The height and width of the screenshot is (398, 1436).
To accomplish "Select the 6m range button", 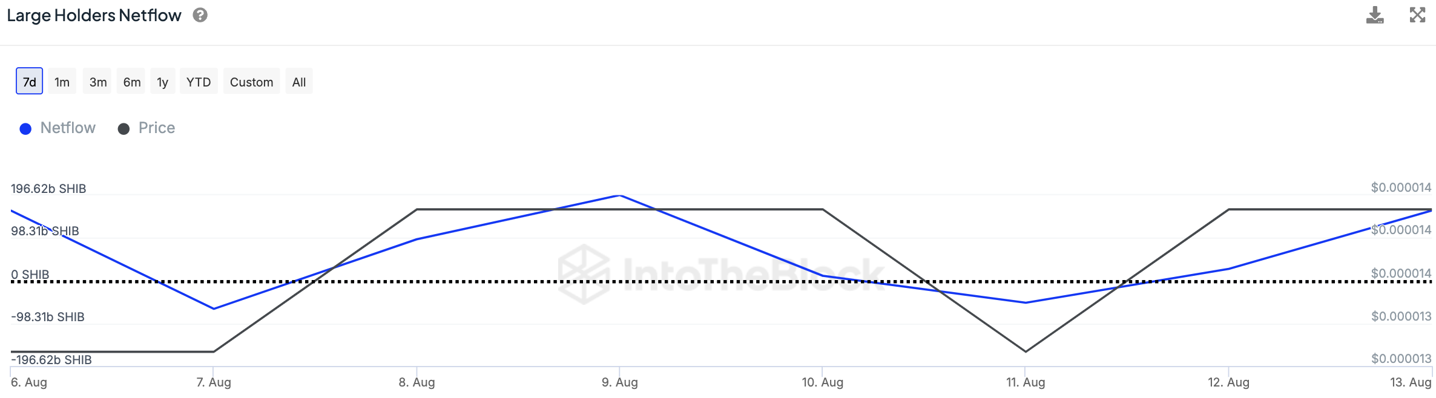I will click(x=132, y=82).
